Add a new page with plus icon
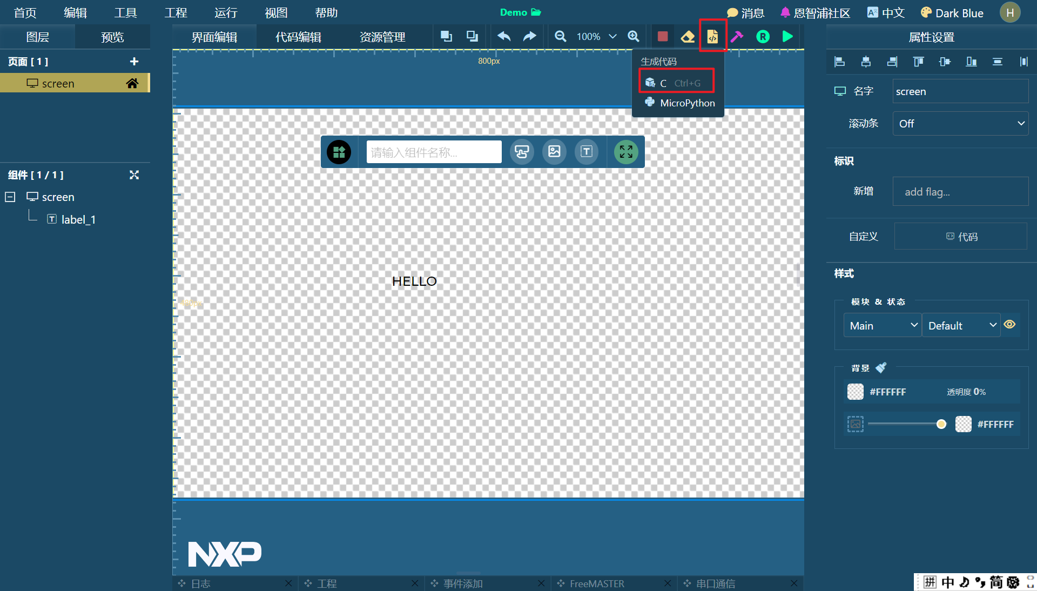The image size is (1037, 591). (134, 62)
